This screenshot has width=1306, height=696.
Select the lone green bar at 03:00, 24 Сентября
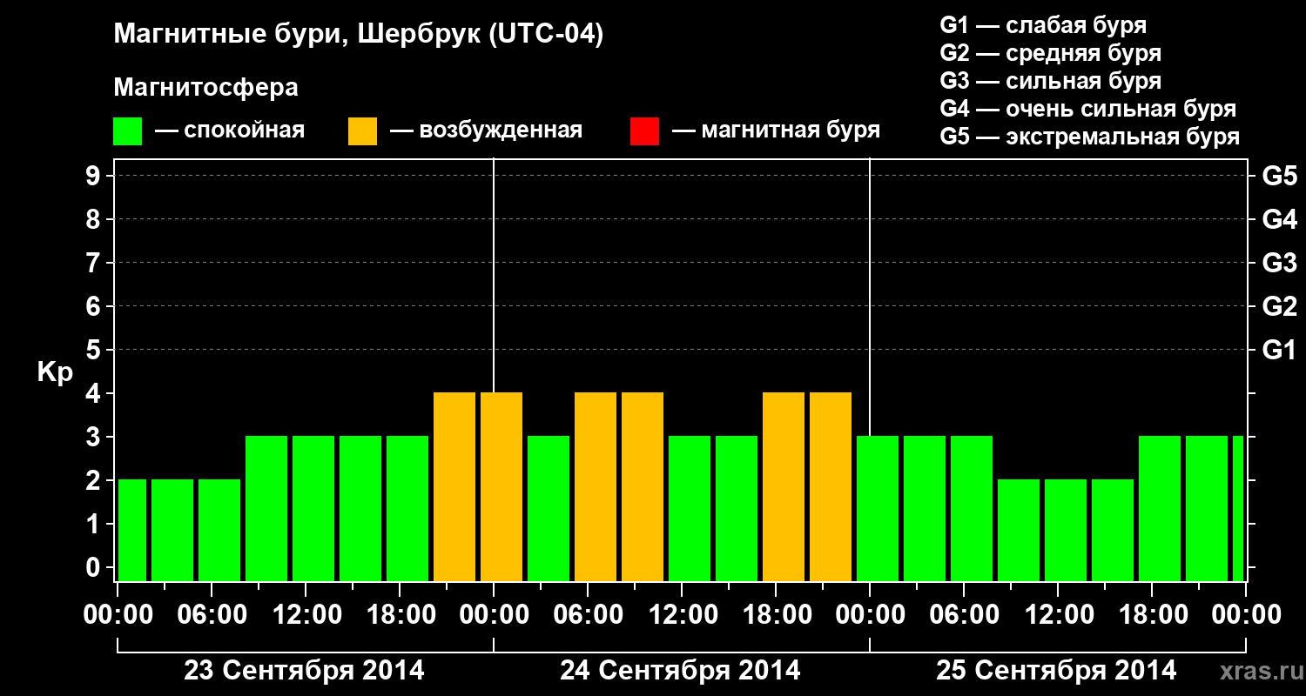coord(549,509)
